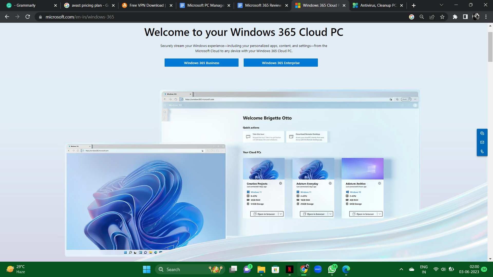
Task: Open the Extensions puzzle icon in Chrome toolbar
Action: point(455,17)
